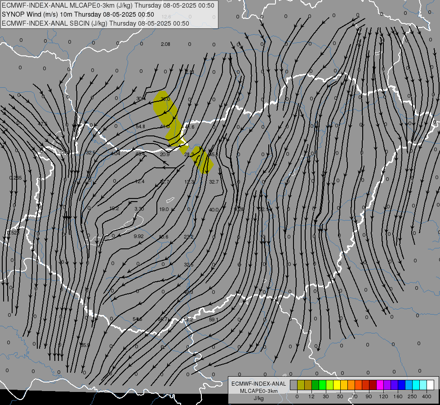Select the map value 9.28
440x405 pixels.
click(239, 209)
